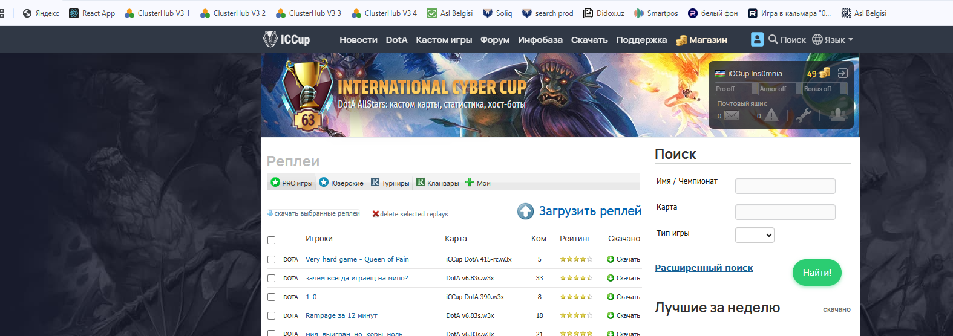Open the wrench settings icon

tap(804, 115)
